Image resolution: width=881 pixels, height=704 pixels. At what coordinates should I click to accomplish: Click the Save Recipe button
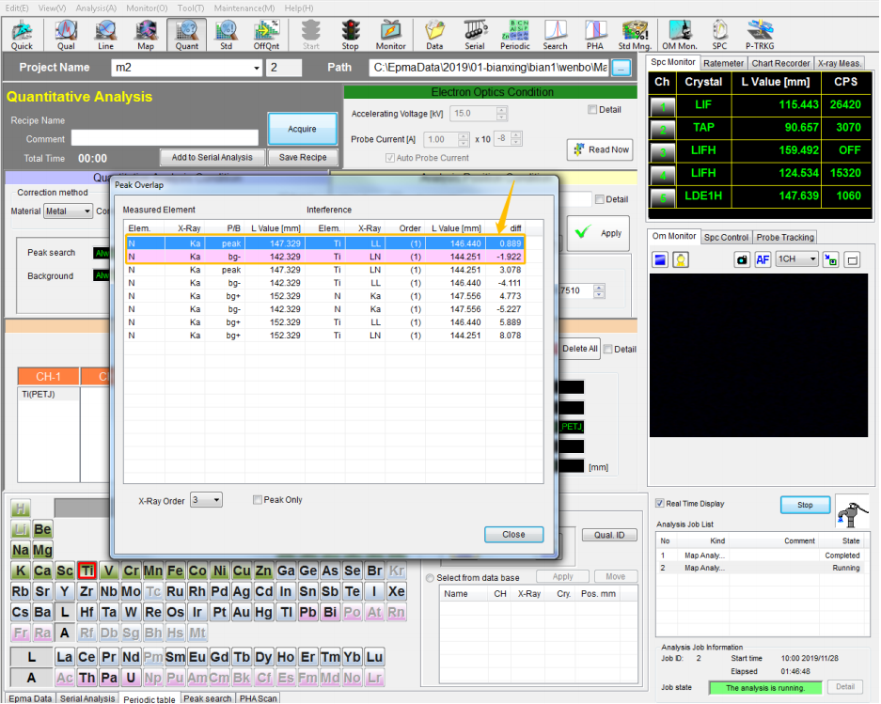tap(302, 157)
